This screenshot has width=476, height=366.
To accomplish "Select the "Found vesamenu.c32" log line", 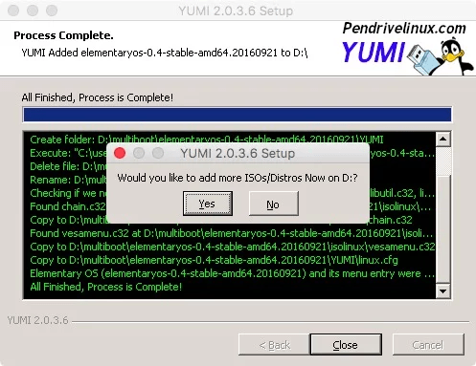I will coord(232,233).
